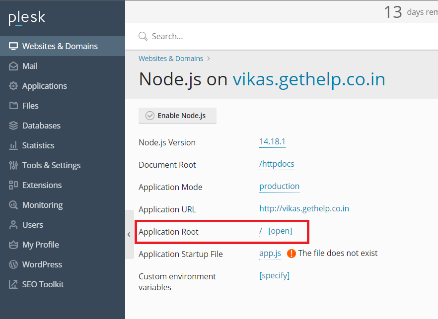
Task: Change the Application Root slash path
Action: point(261,231)
